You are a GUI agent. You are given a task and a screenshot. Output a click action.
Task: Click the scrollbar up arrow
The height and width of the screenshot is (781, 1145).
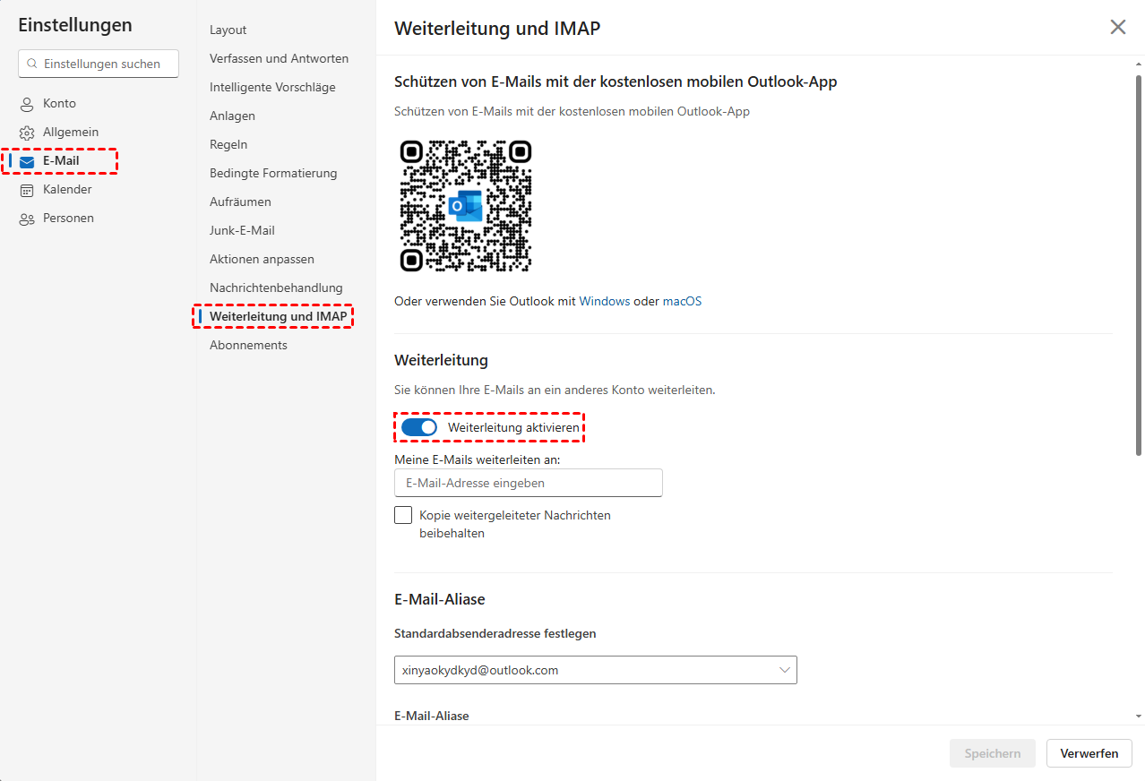tap(1139, 64)
